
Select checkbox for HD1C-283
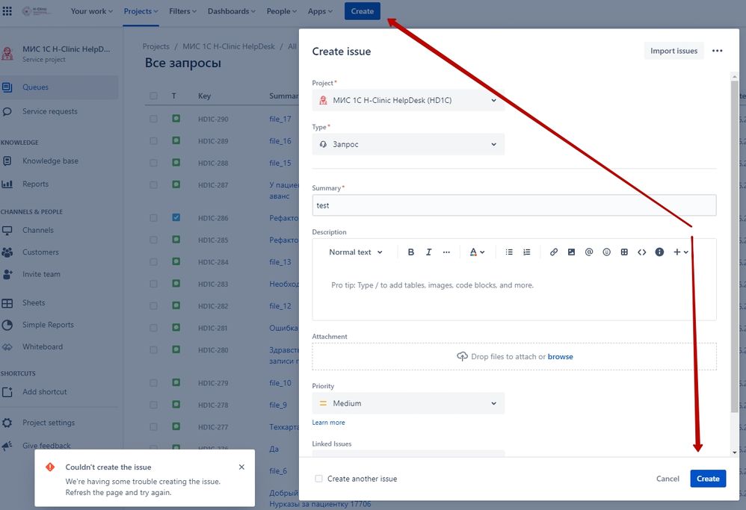coord(154,284)
